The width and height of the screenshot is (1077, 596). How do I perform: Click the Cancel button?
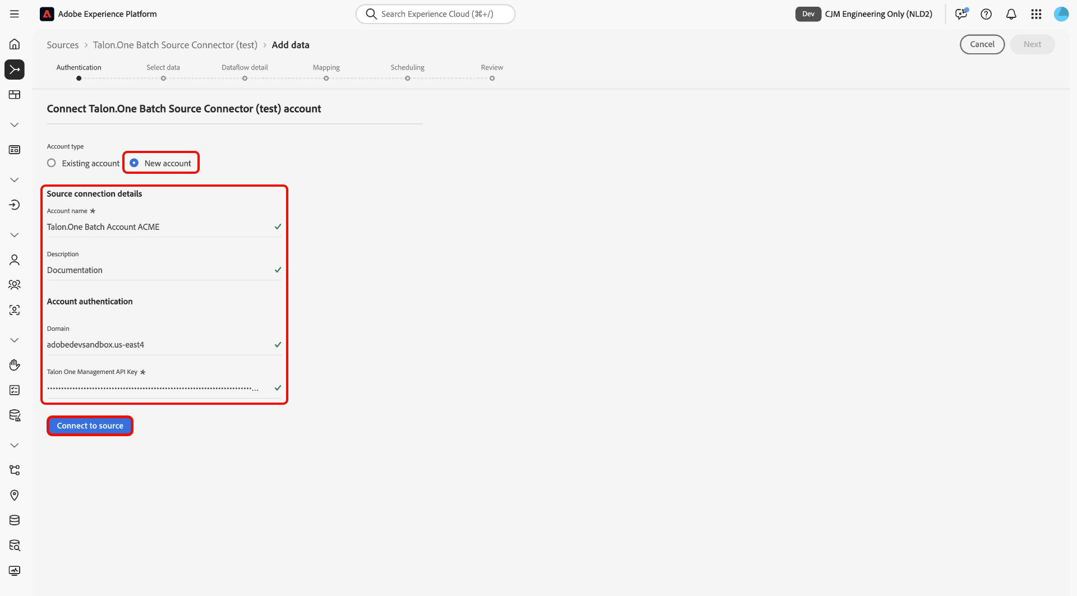tap(982, 44)
